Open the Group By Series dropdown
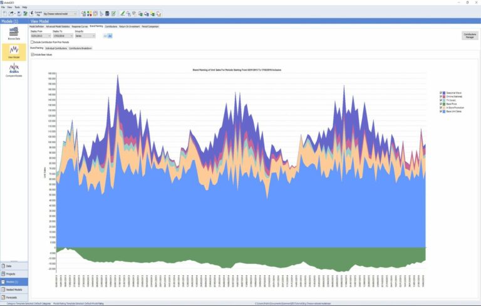 [85, 36]
